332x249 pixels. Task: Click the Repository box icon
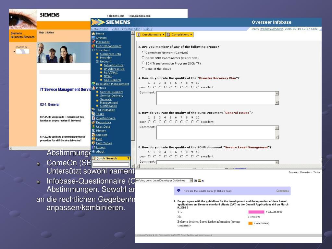click(x=93, y=122)
